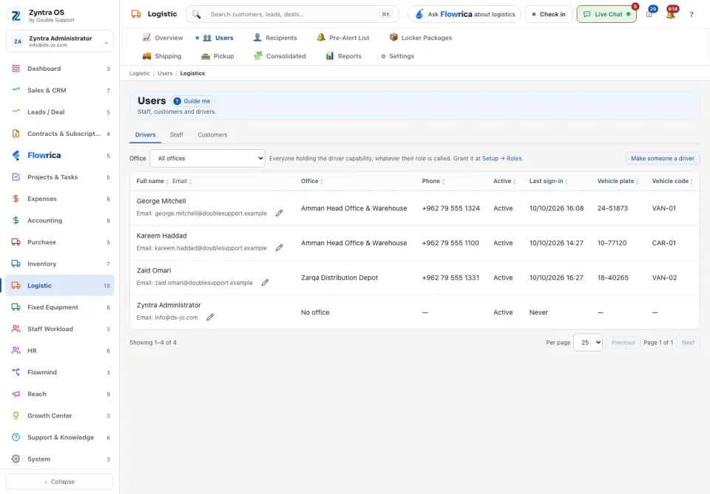Click the edit pencil beside George Mitchell's email
Screen dimensions: 710x494
[x=279, y=213]
